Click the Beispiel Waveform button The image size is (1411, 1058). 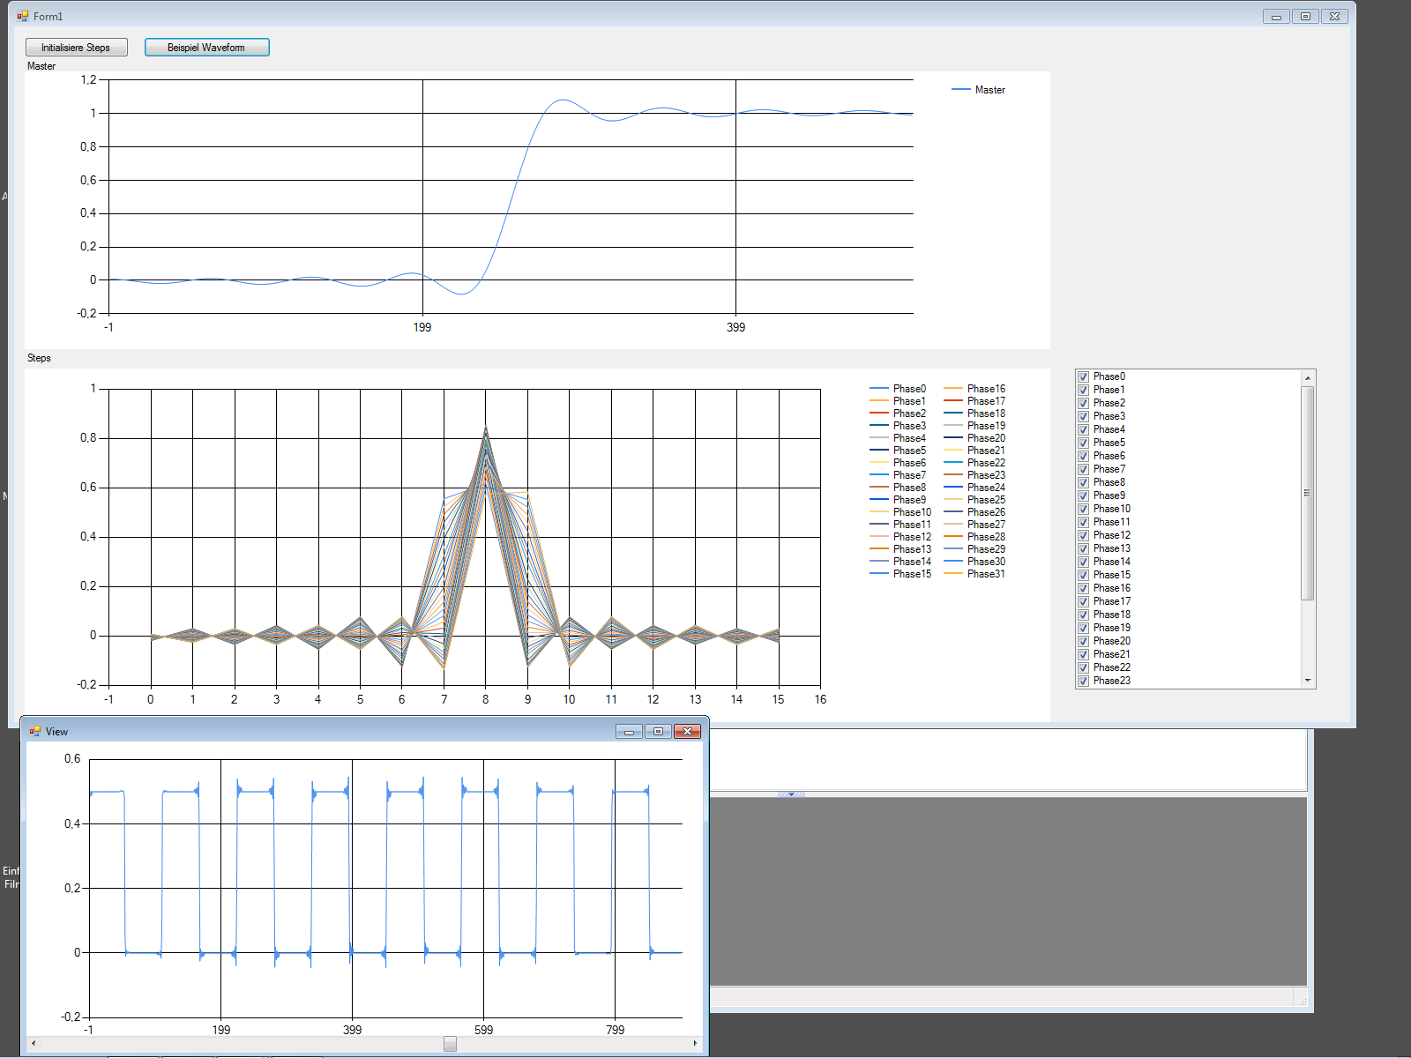pyautogui.click(x=206, y=48)
